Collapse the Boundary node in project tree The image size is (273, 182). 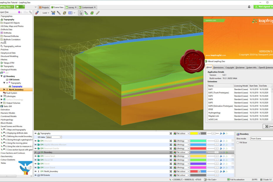point(1,76)
